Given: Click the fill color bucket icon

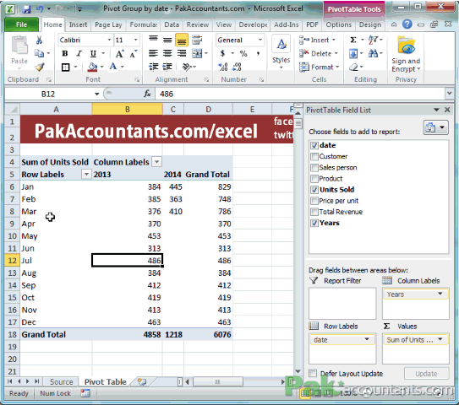Looking at the screenshot, I should 92,67.
